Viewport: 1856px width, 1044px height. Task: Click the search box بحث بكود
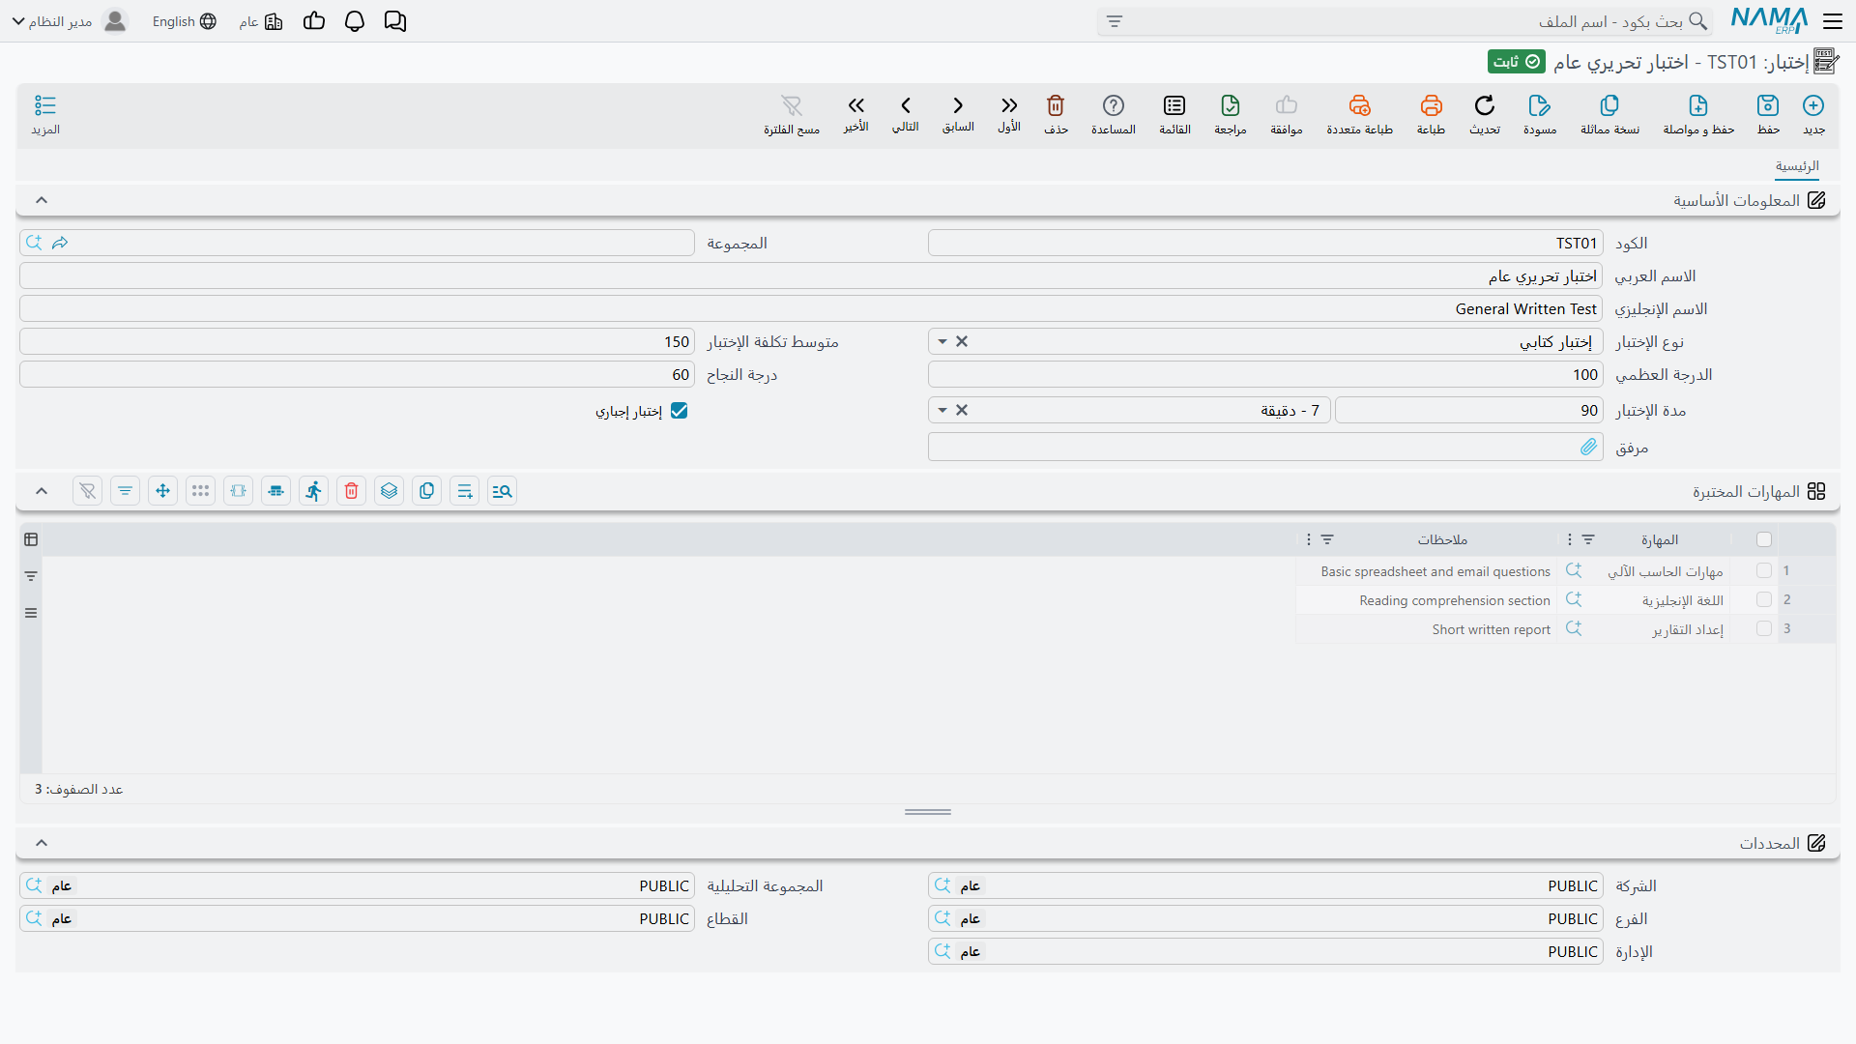click(x=1405, y=21)
